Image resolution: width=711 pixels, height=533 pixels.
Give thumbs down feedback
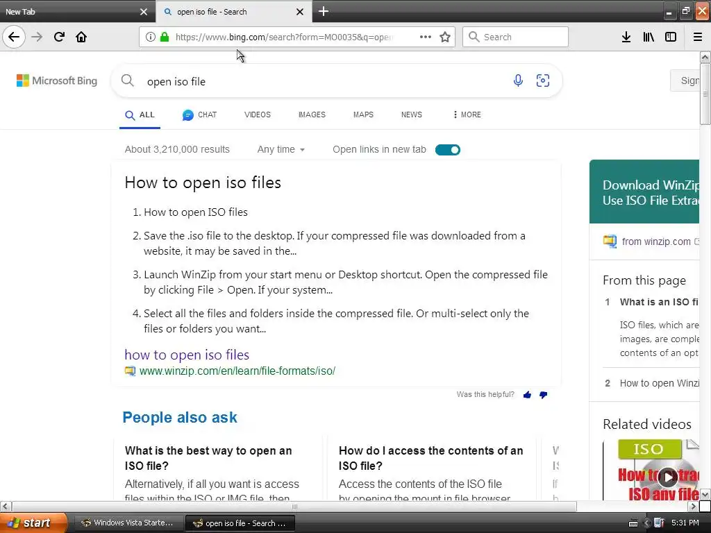[543, 395]
